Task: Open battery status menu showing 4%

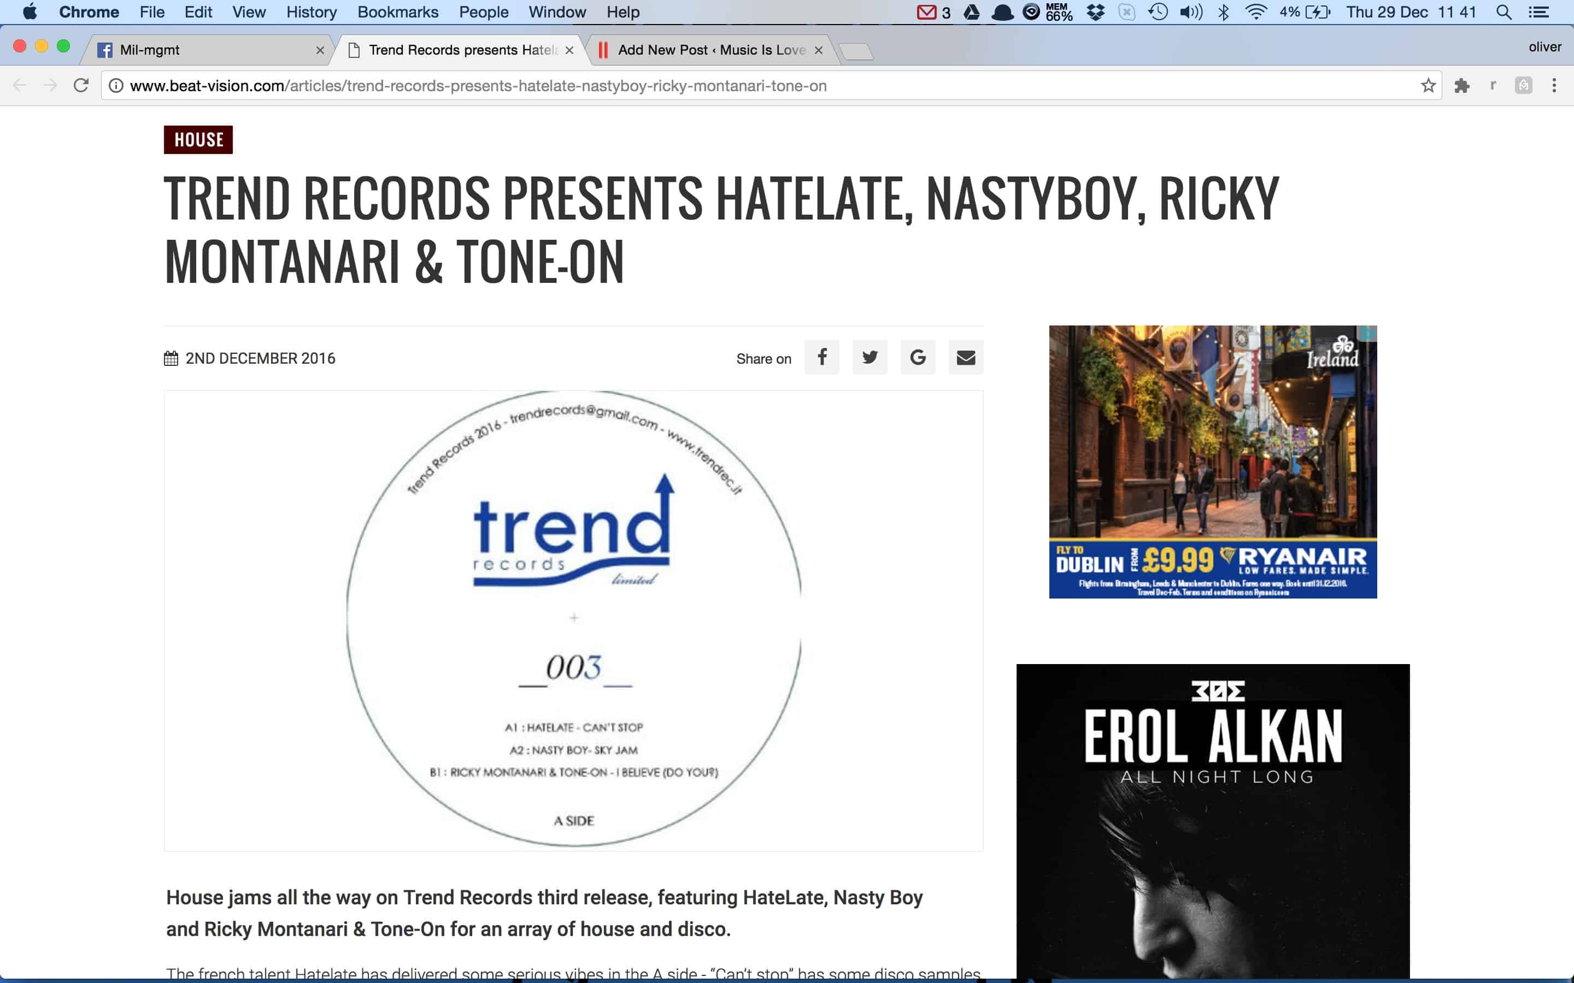Action: point(1305,11)
